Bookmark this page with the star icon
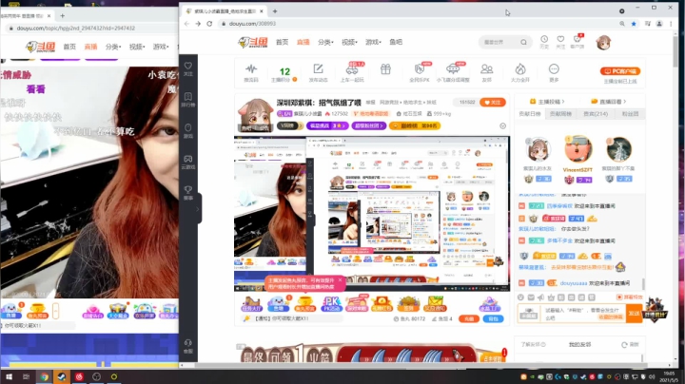Image resolution: width=685 pixels, height=384 pixels. point(634,24)
